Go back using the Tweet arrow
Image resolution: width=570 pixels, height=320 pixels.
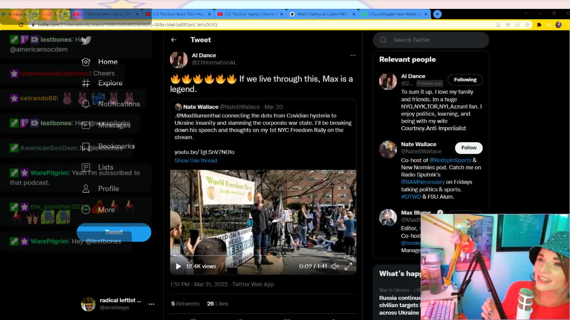[x=174, y=40]
